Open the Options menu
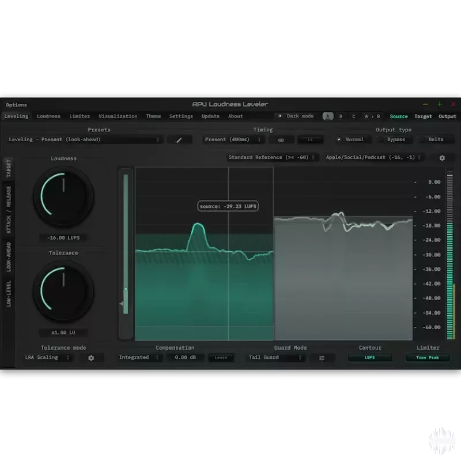The image size is (461, 461). tap(17, 105)
